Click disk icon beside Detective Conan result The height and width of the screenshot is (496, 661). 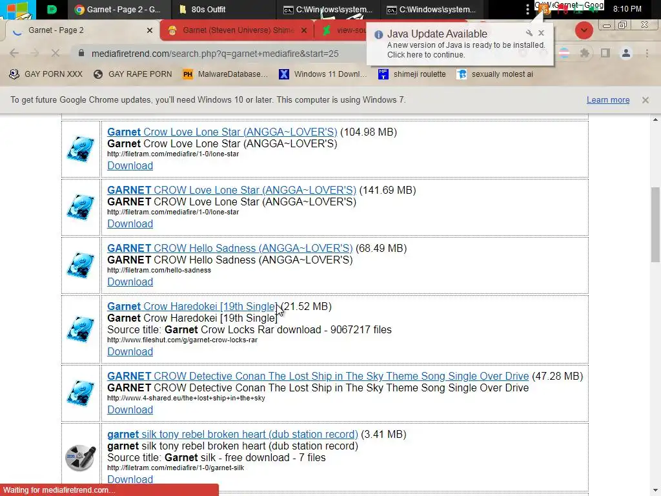tap(81, 393)
